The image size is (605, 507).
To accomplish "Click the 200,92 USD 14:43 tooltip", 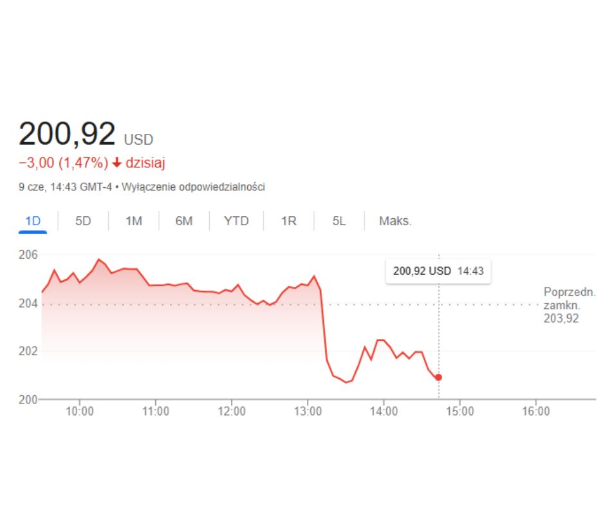I will coord(438,271).
